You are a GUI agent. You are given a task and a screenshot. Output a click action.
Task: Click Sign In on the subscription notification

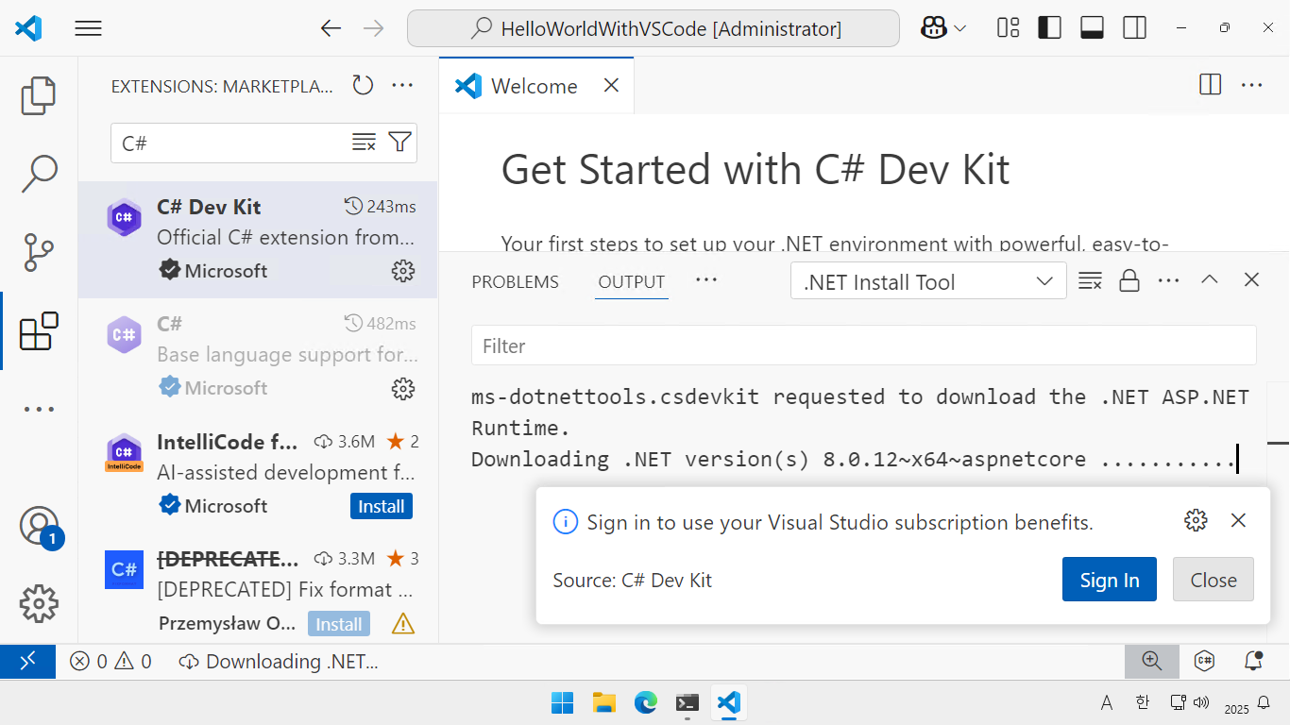coord(1109,580)
